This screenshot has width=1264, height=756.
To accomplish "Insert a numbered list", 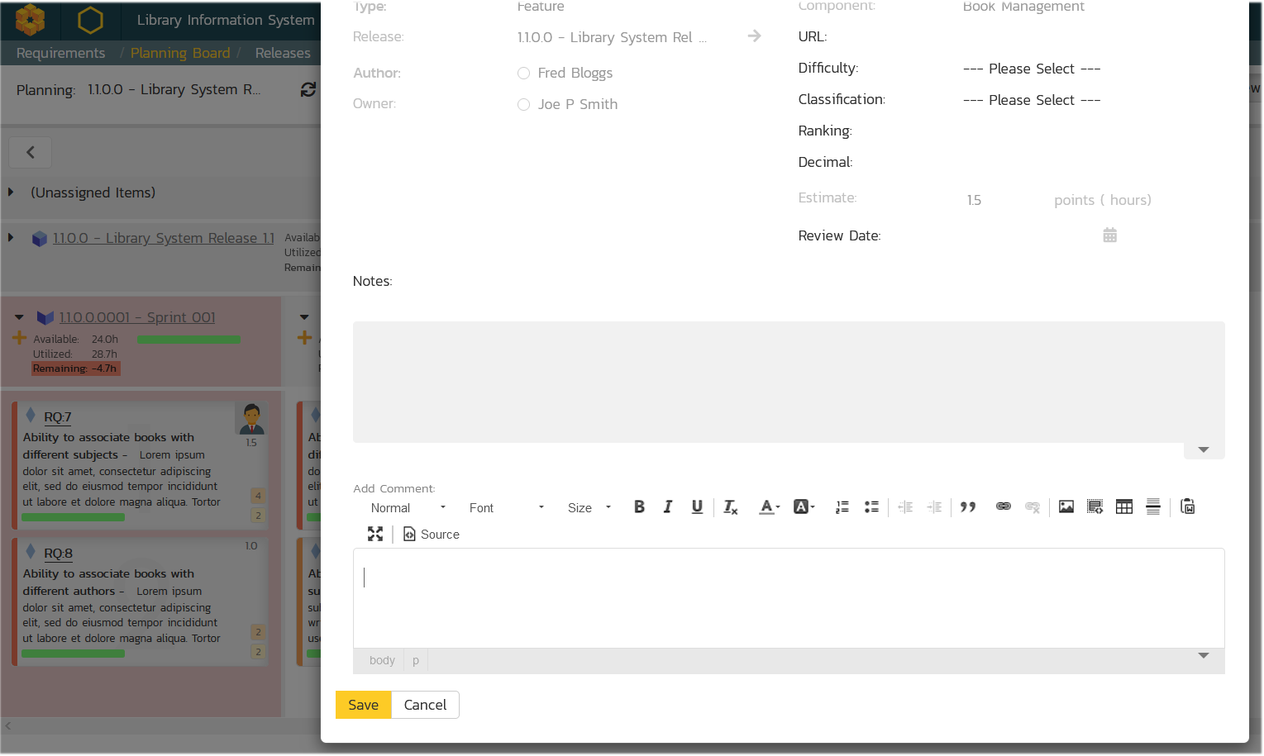I will tap(842, 507).
